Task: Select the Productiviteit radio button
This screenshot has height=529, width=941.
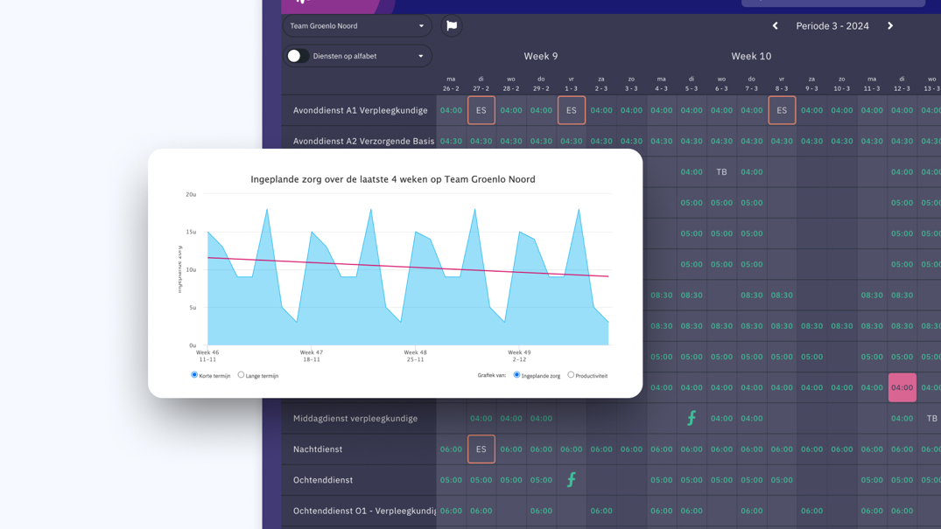Action: [x=571, y=375]
